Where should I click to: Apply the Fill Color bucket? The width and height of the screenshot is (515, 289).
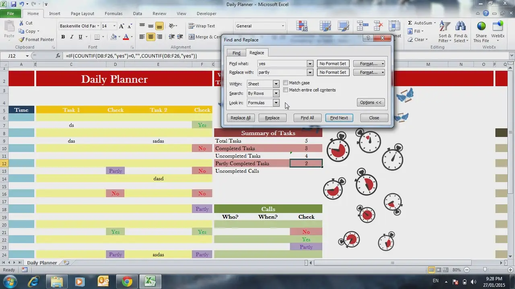113,37
